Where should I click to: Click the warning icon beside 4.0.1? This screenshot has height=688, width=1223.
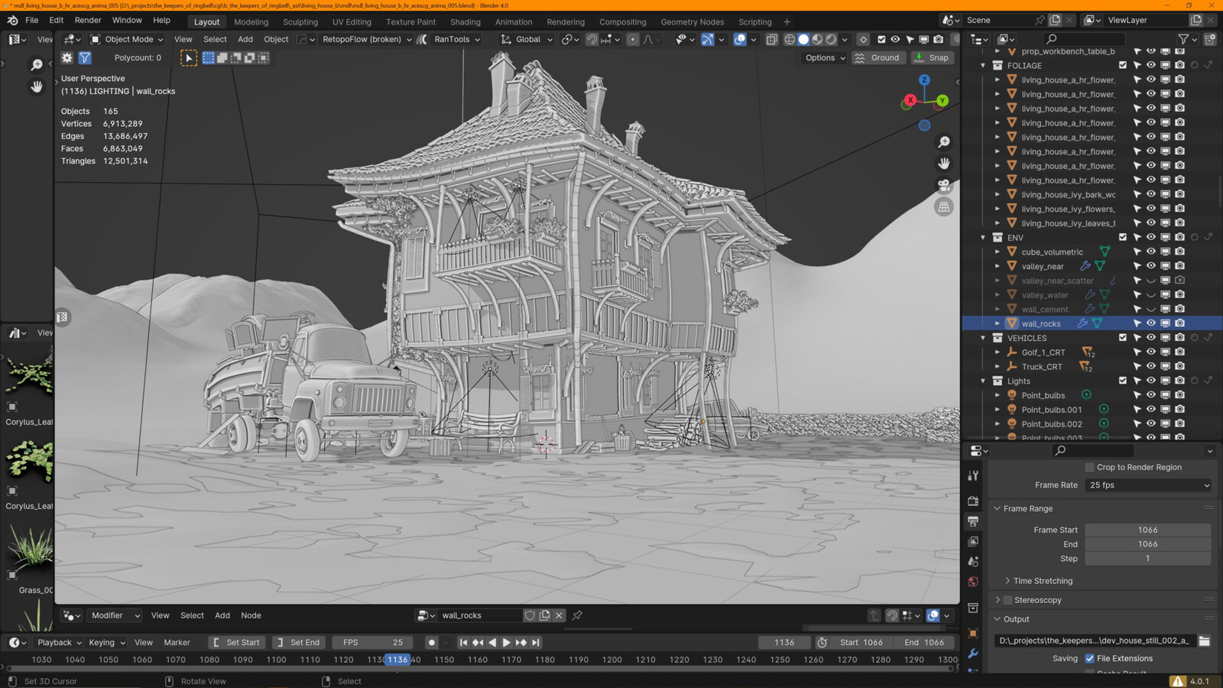[x=1178, y=681]
